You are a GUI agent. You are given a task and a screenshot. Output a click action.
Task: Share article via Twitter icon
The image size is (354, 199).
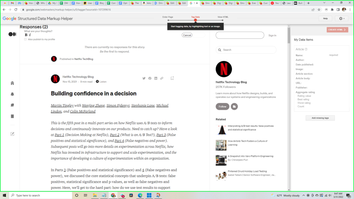[x=144, y=78]
